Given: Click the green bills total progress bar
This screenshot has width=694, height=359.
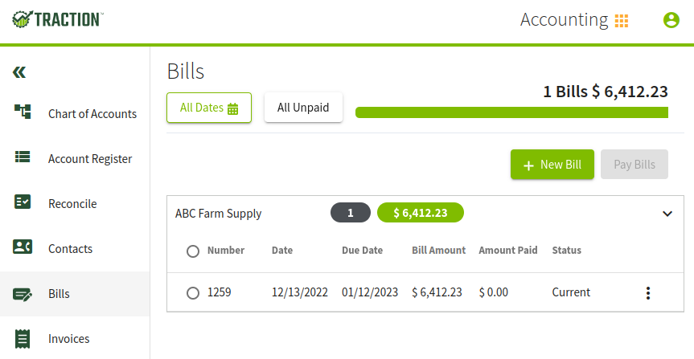Looking at the screenshot, I should 511,112.
